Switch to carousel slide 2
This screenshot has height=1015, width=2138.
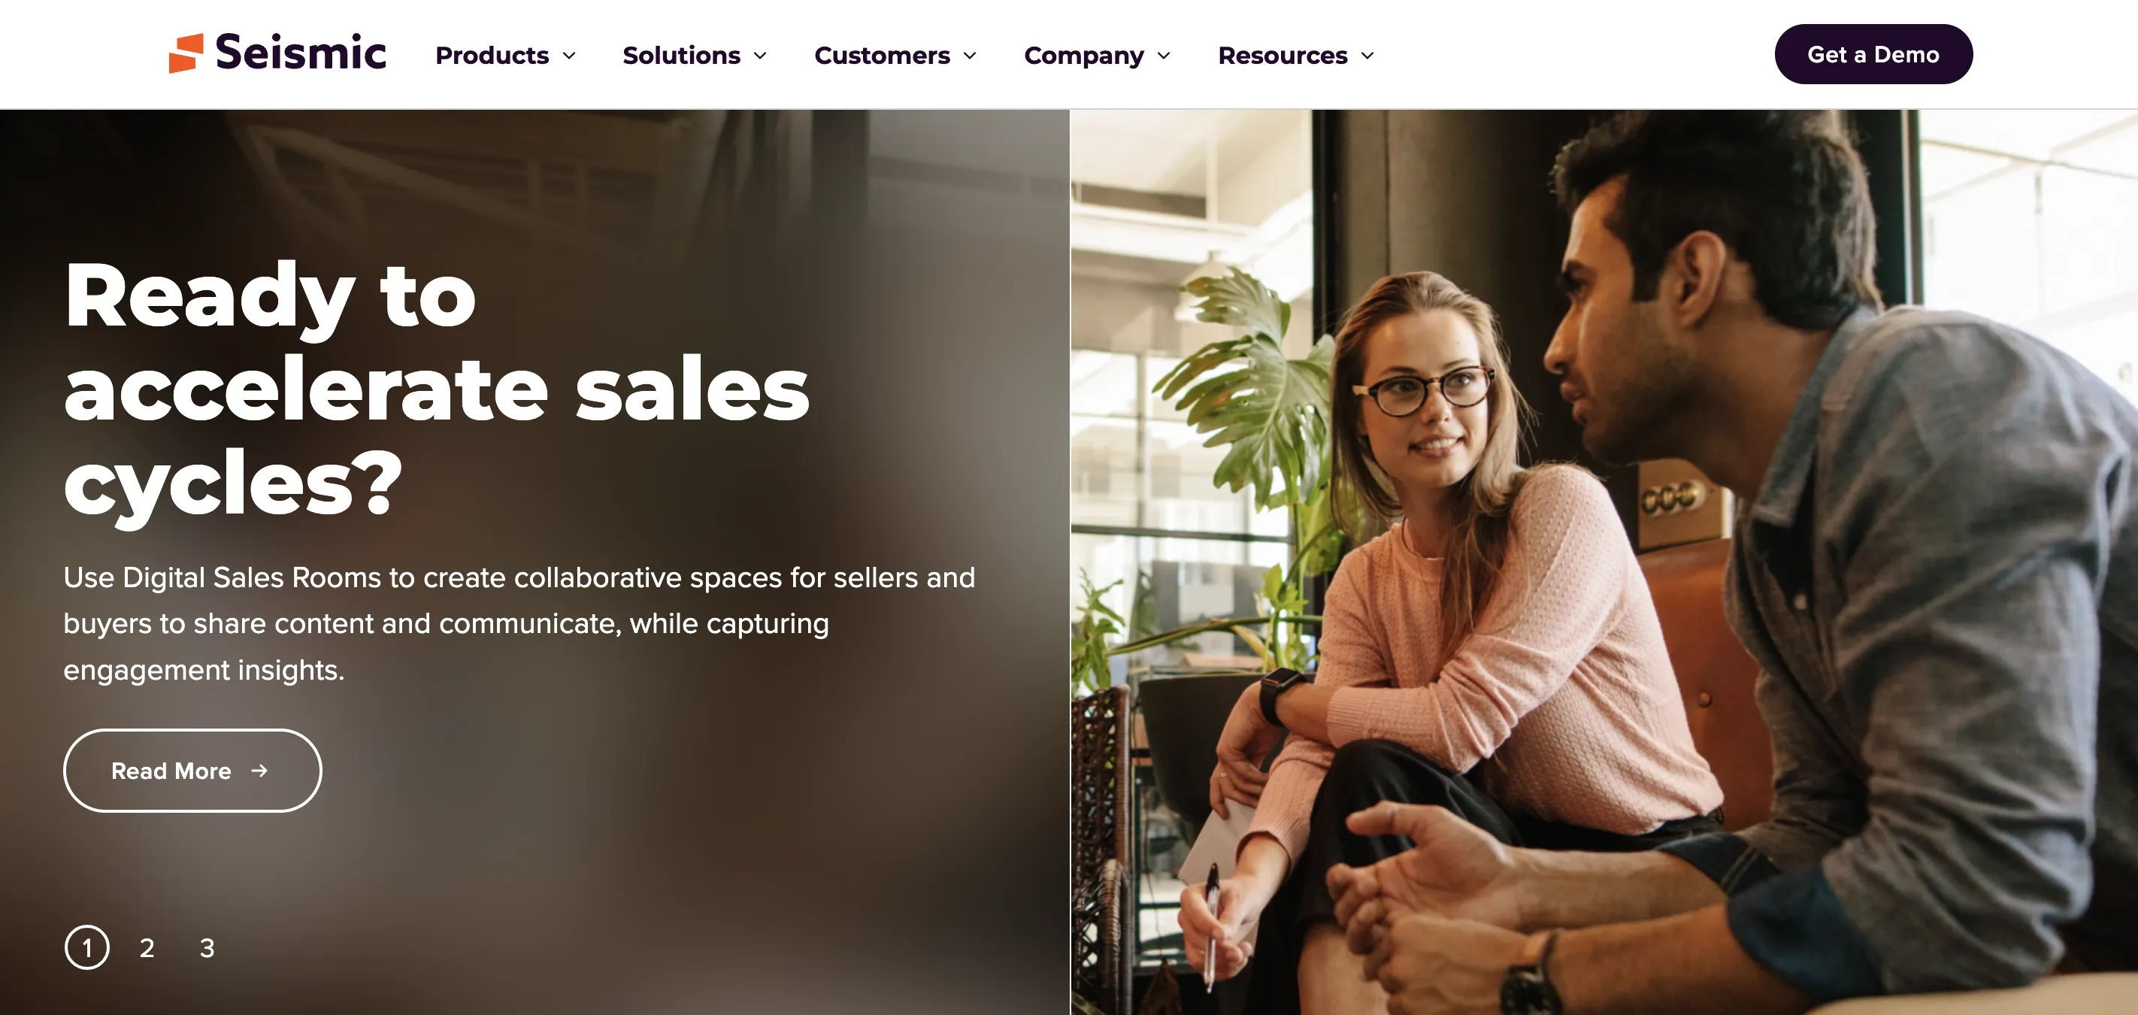[147, 948]
